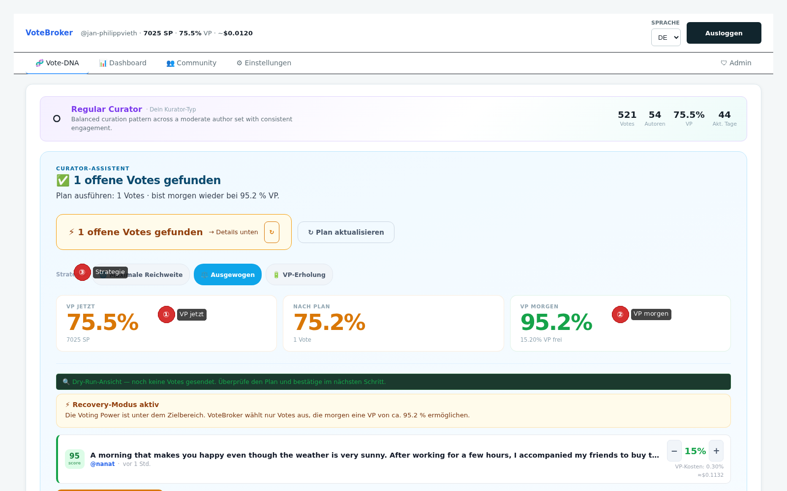The image size is (787, 491).
Task: Click the 95 score badge
Action: 75,459
